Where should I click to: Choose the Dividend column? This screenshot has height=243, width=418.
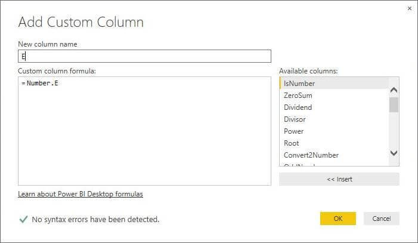[298, 107]
